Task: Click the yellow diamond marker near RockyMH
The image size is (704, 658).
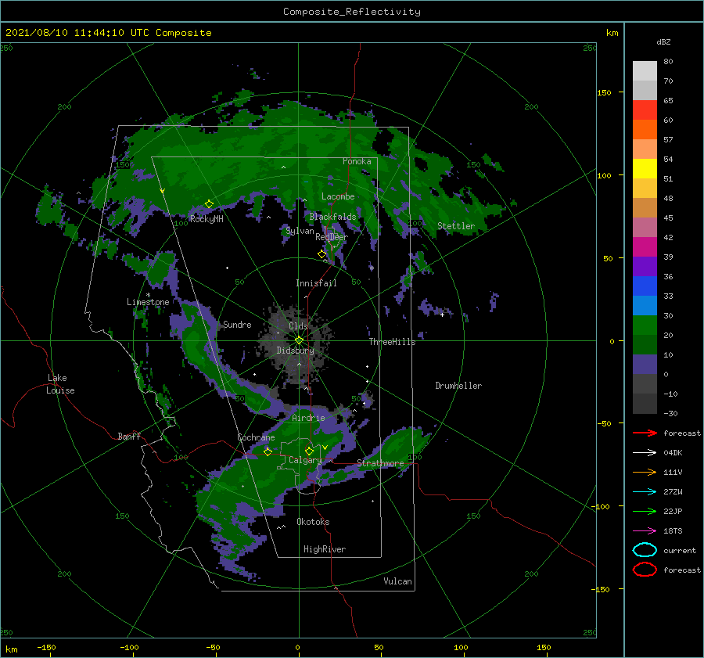Action: tap(209, 204)
